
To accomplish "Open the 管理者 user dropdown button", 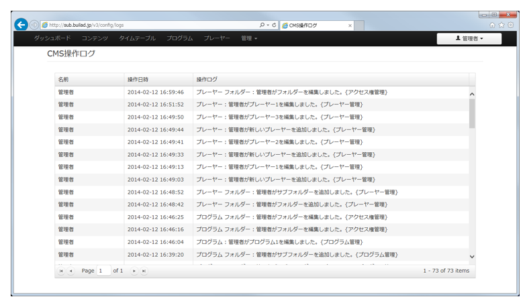I will pyautogui.click(x=469, y=39).
